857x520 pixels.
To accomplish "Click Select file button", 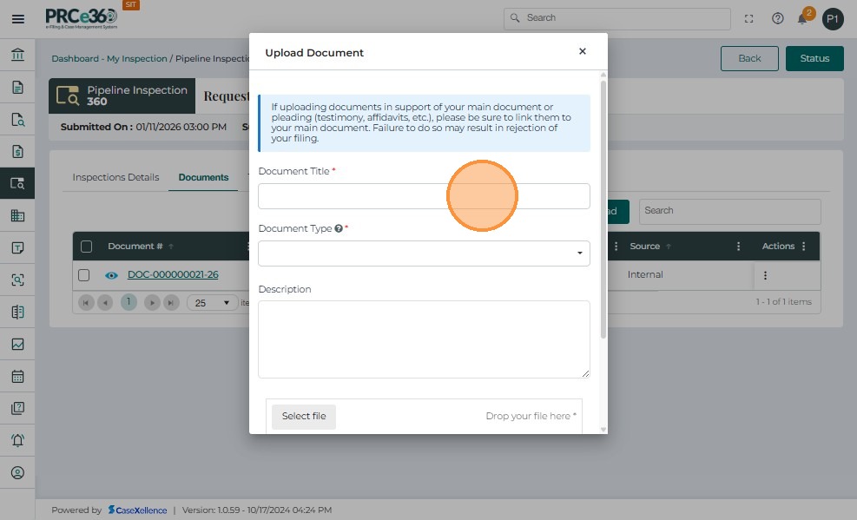I will [303, 416].
